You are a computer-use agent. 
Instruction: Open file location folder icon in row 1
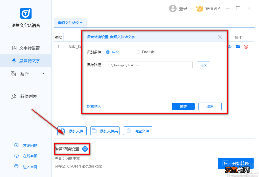tap(238, 47)
